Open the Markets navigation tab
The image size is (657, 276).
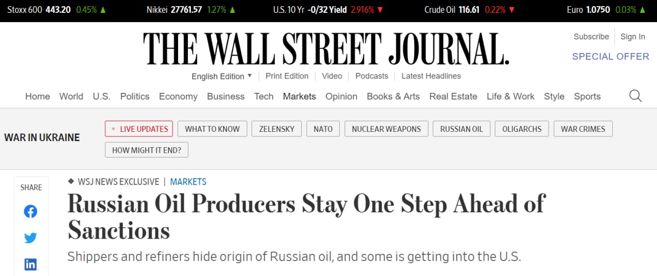299,96
